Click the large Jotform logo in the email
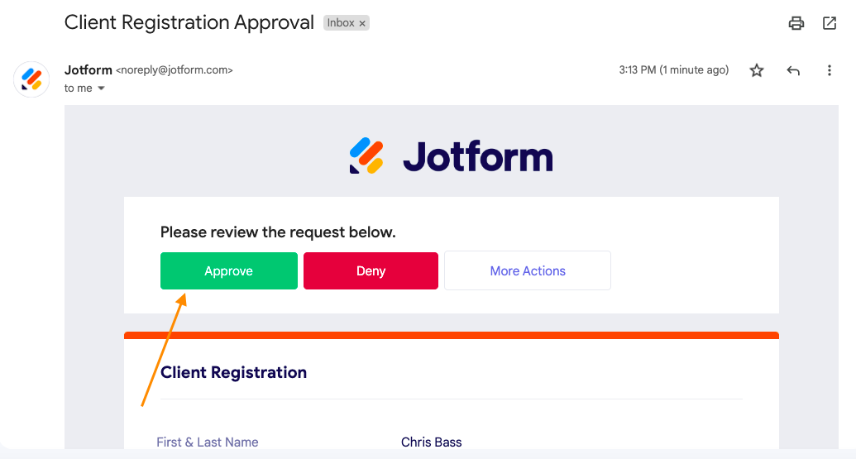 (x=452, y=155)
